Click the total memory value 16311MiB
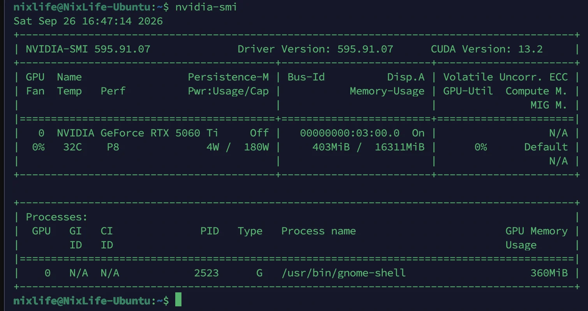Viewport: 588px width, 311px height. coord(400,147)
